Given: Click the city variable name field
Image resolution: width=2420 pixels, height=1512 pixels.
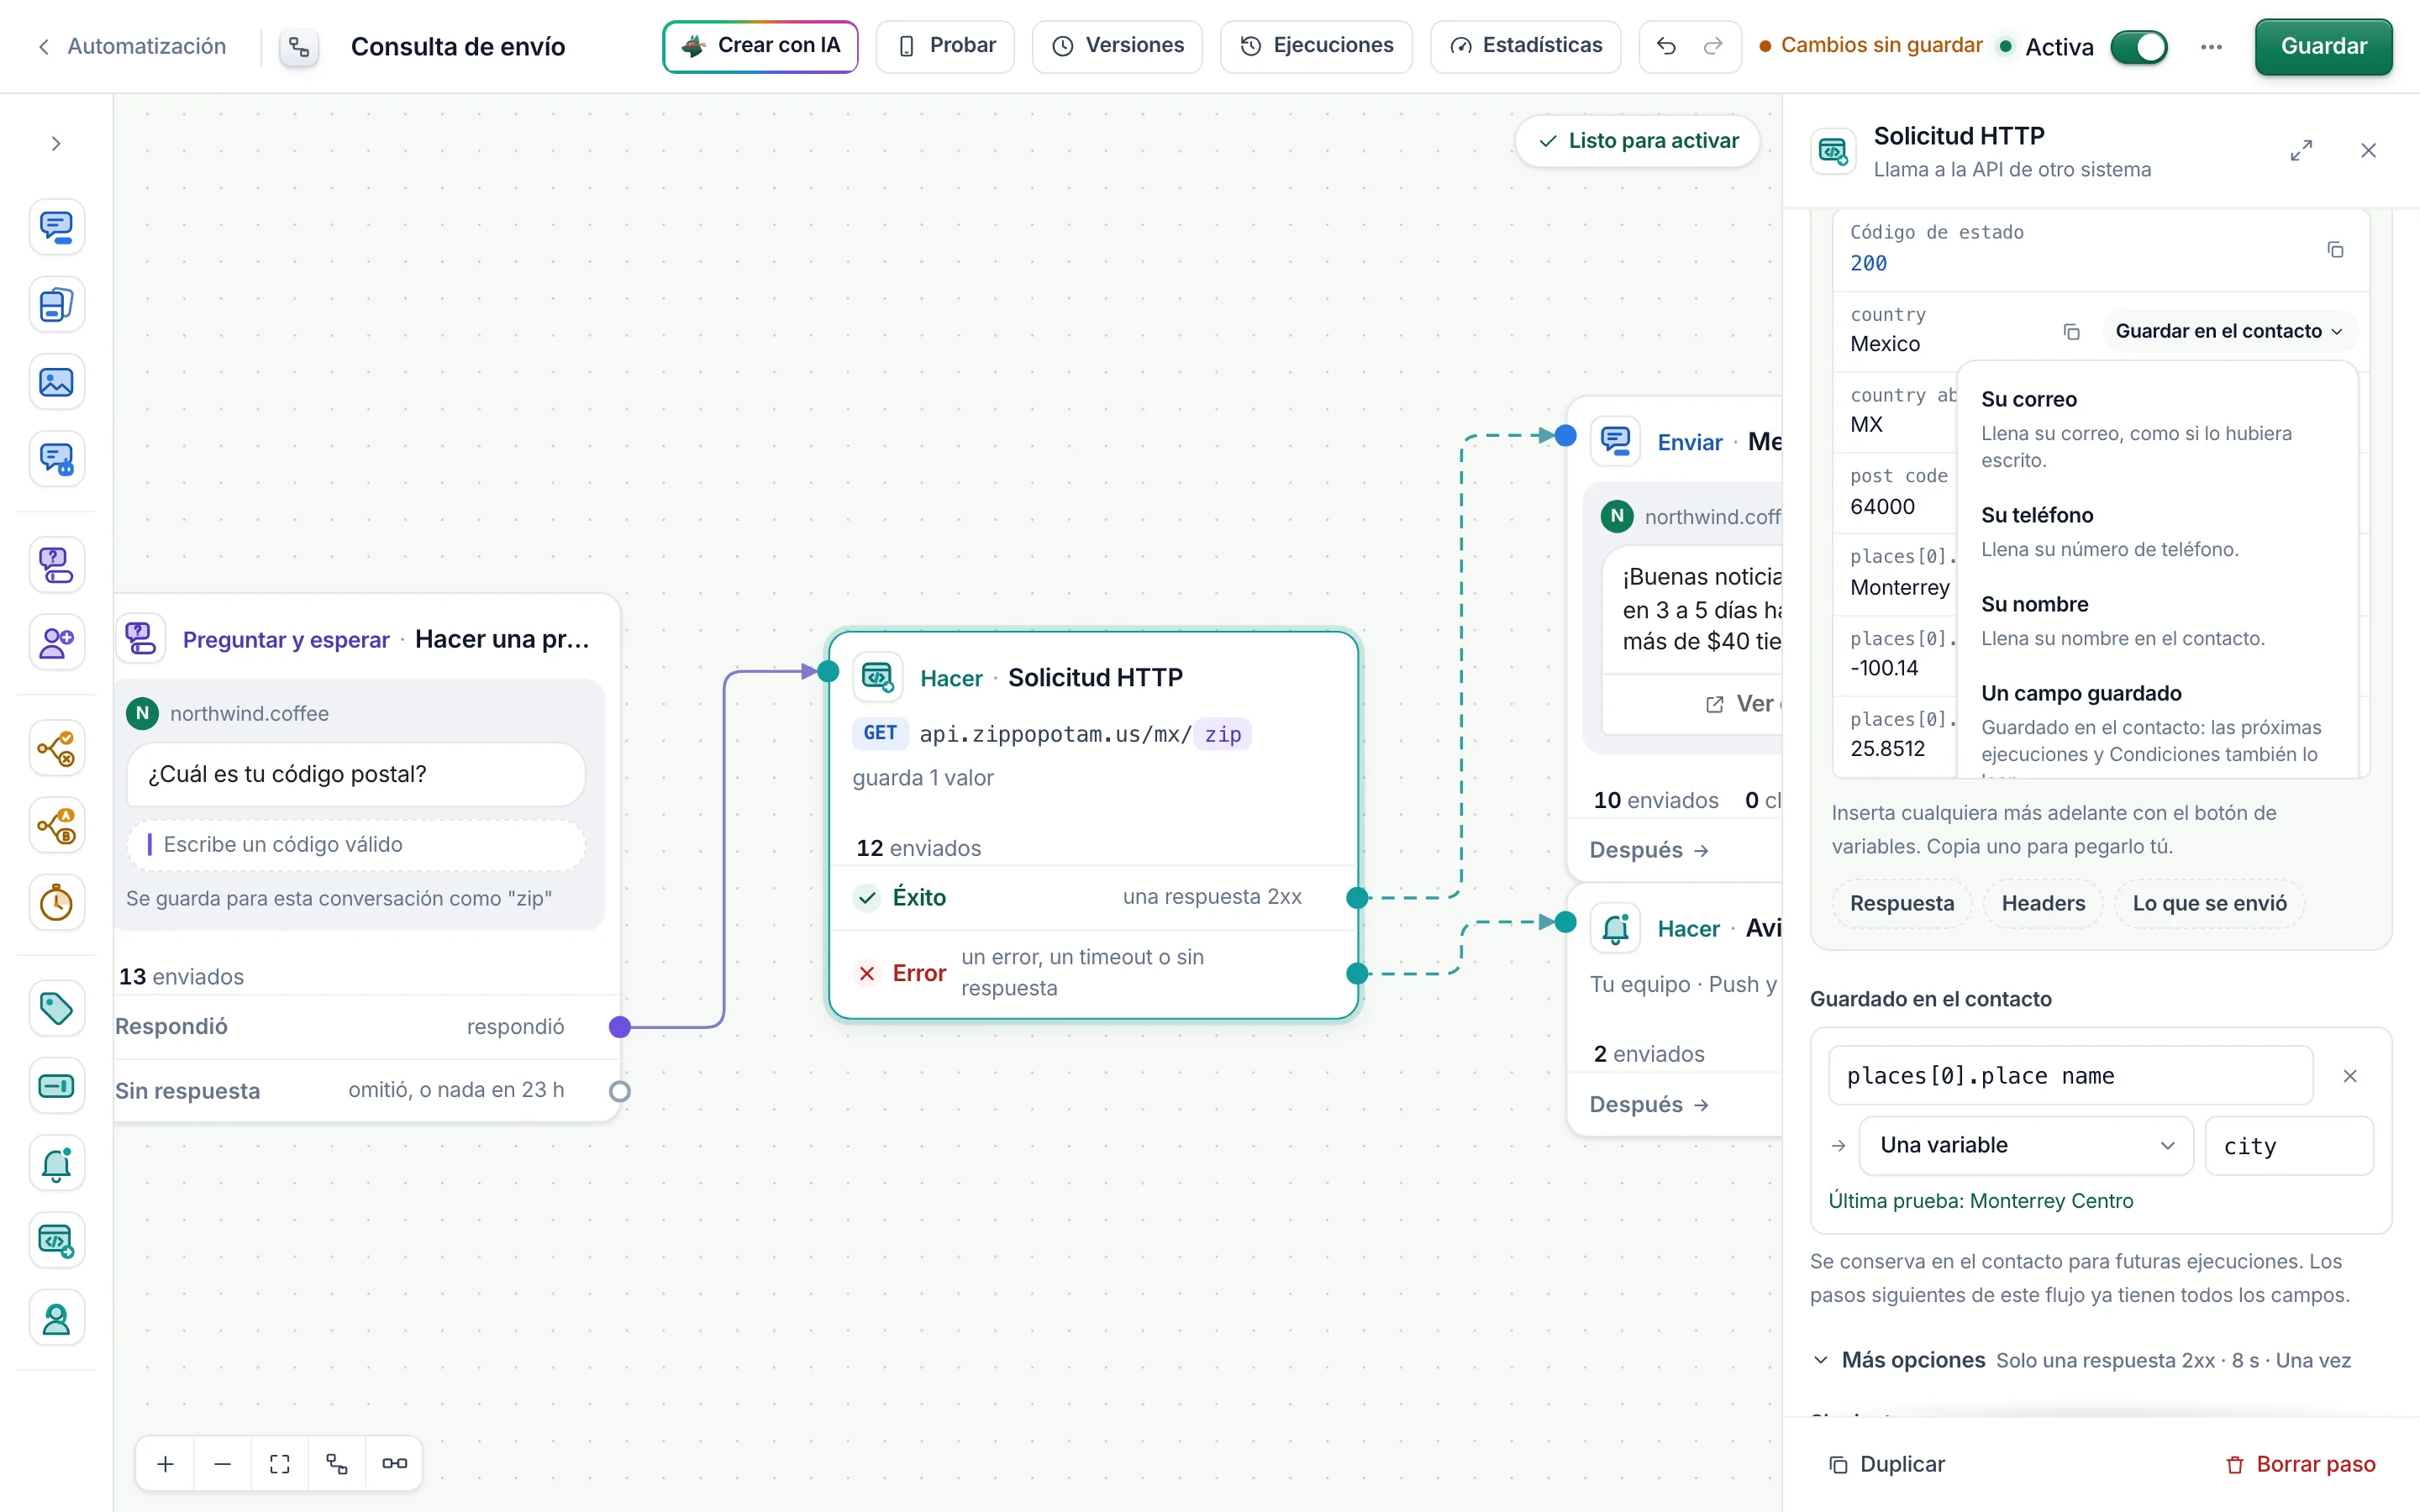Looking at the screenshot, I should pyautogui.click(x=2288, y=1146).
